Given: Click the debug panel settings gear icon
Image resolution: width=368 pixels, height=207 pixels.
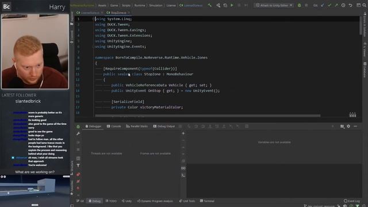Looking at the screenshot, I should pos(348,126).
